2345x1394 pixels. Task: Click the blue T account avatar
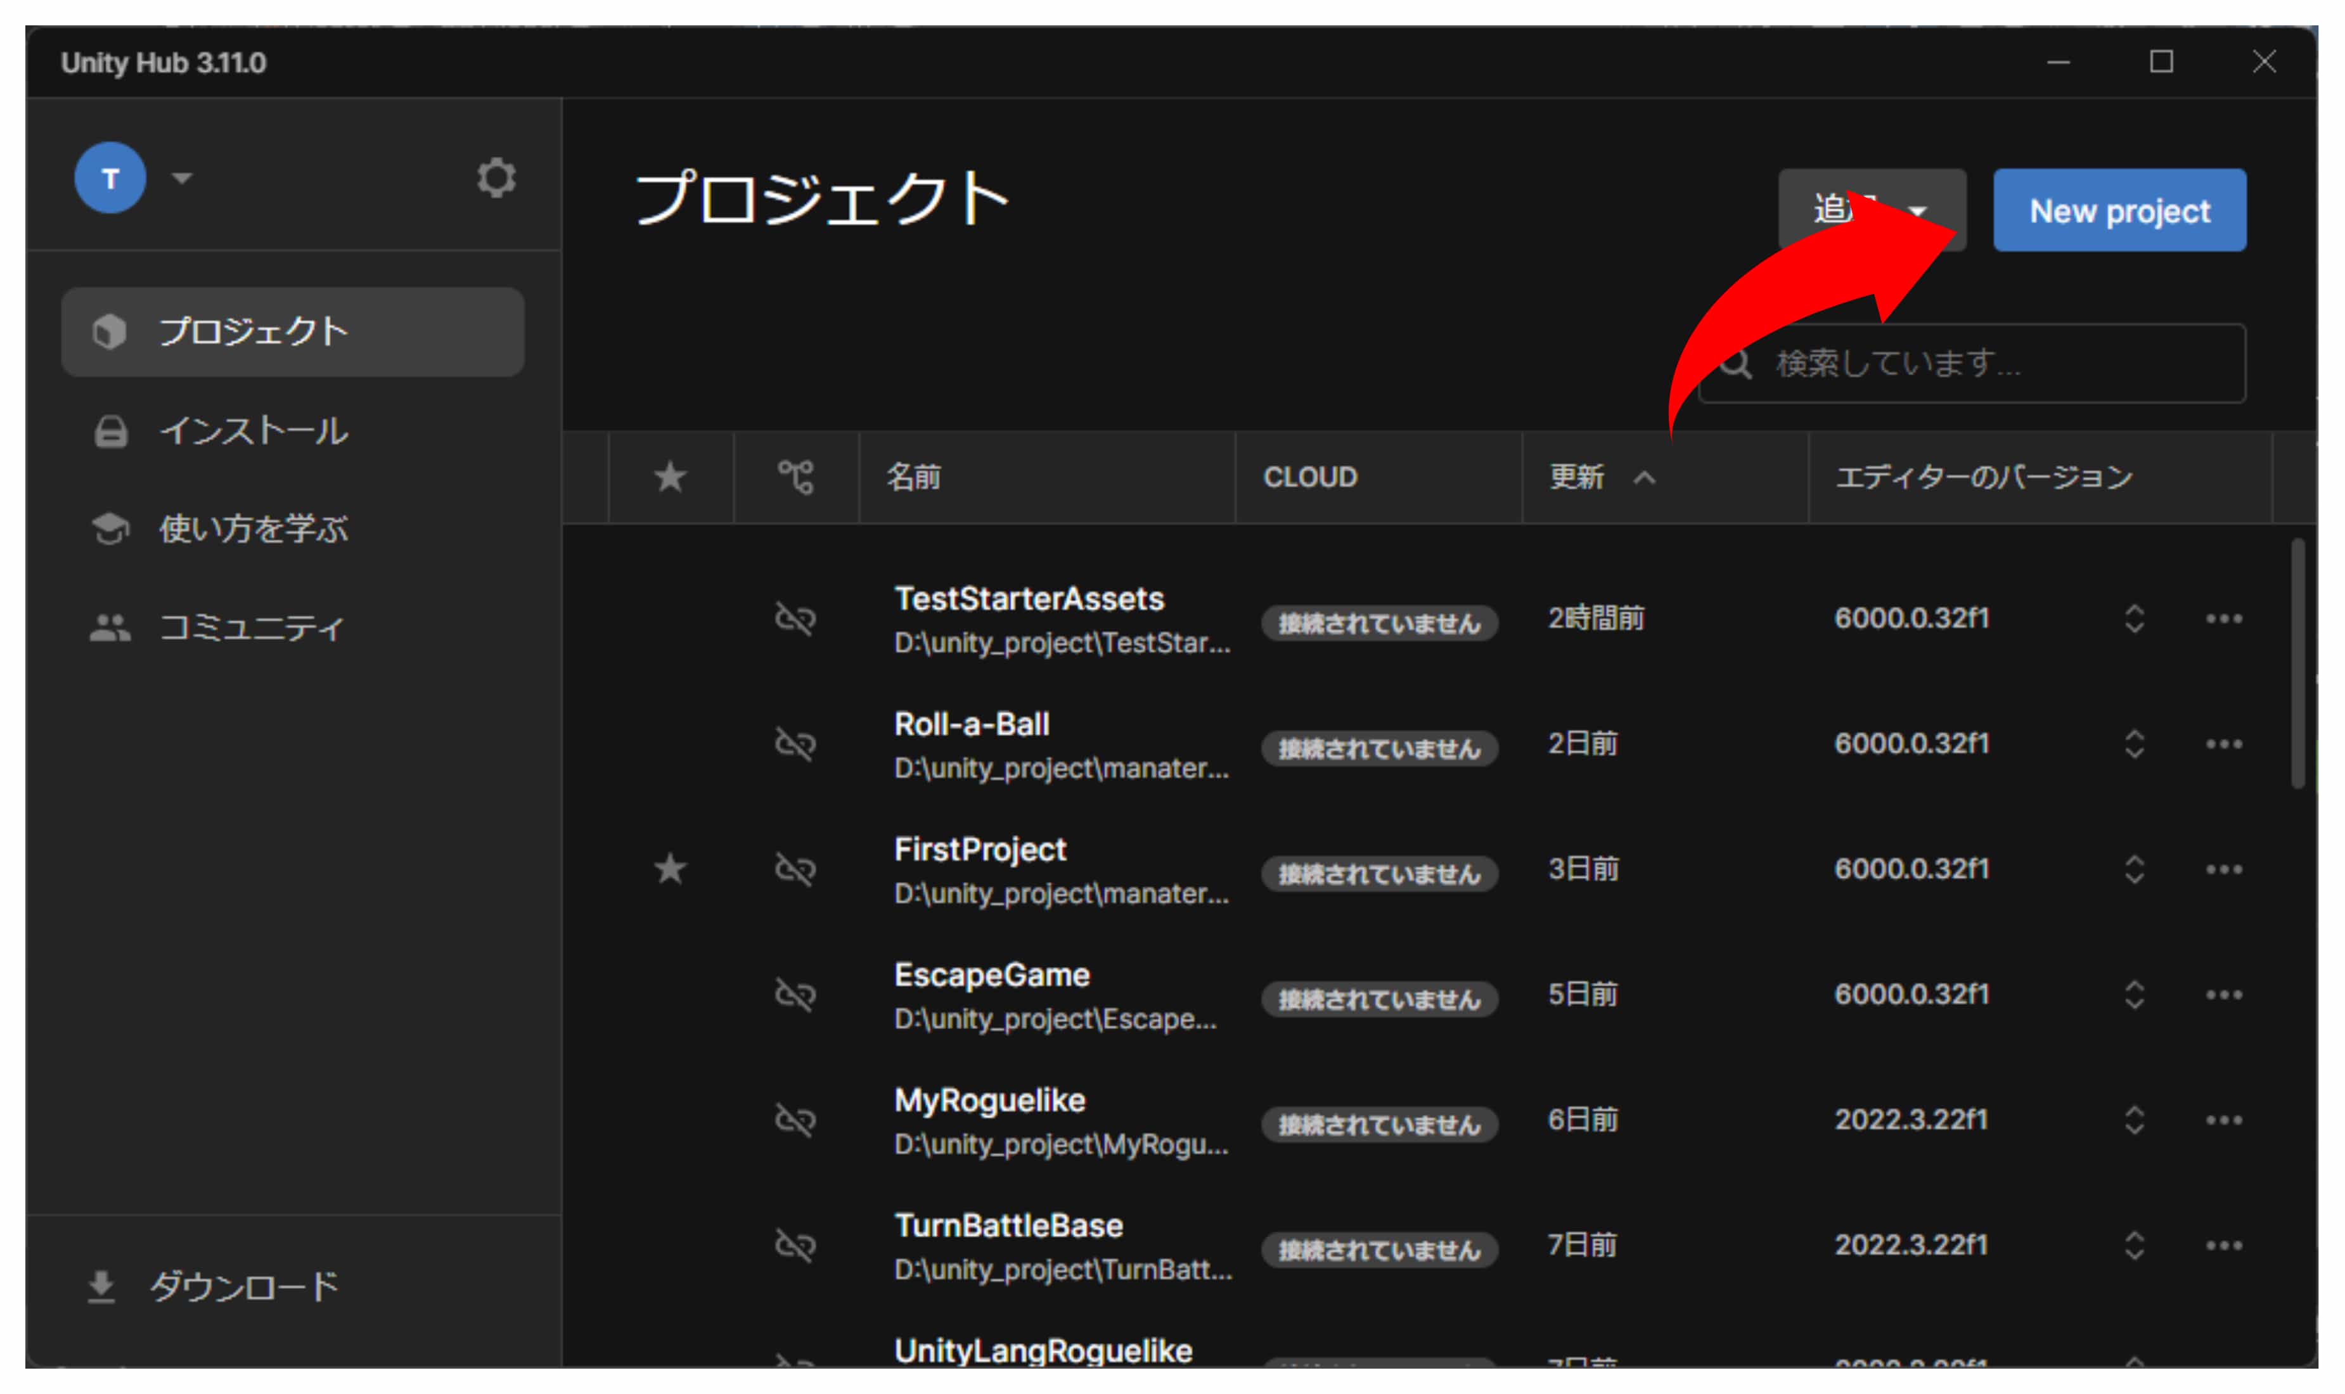(x=110, y=177)
